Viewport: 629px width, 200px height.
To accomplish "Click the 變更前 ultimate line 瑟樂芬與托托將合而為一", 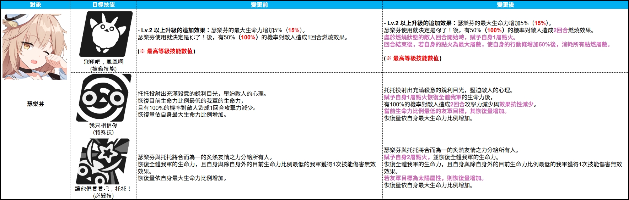I will pos(205,157).
